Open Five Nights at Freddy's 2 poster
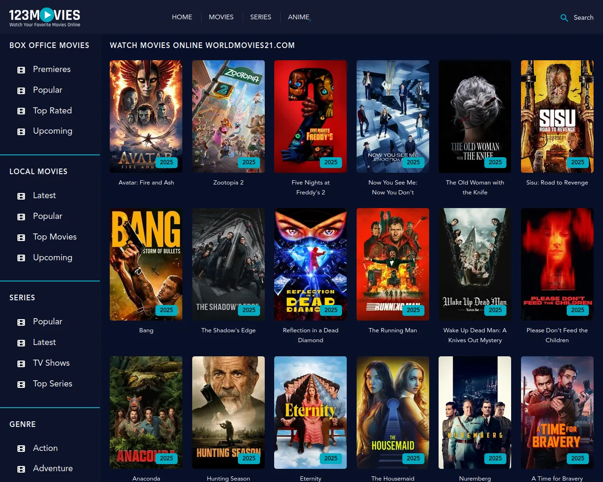This screenshot has height=482, width=603. coord(310,116)
